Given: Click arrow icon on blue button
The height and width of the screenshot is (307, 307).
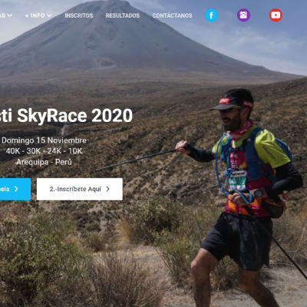Looking at the screenshot, I should pyautogui.click(x=16, y=189).
